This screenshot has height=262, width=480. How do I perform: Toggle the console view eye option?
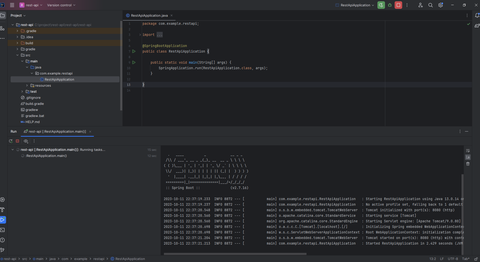click(26, 141)
